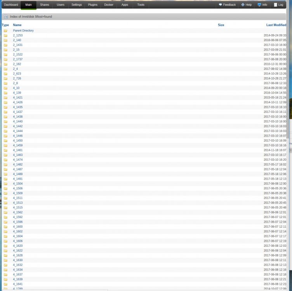Open the system Log
This screenshot has height=291, width=292.
278,5
